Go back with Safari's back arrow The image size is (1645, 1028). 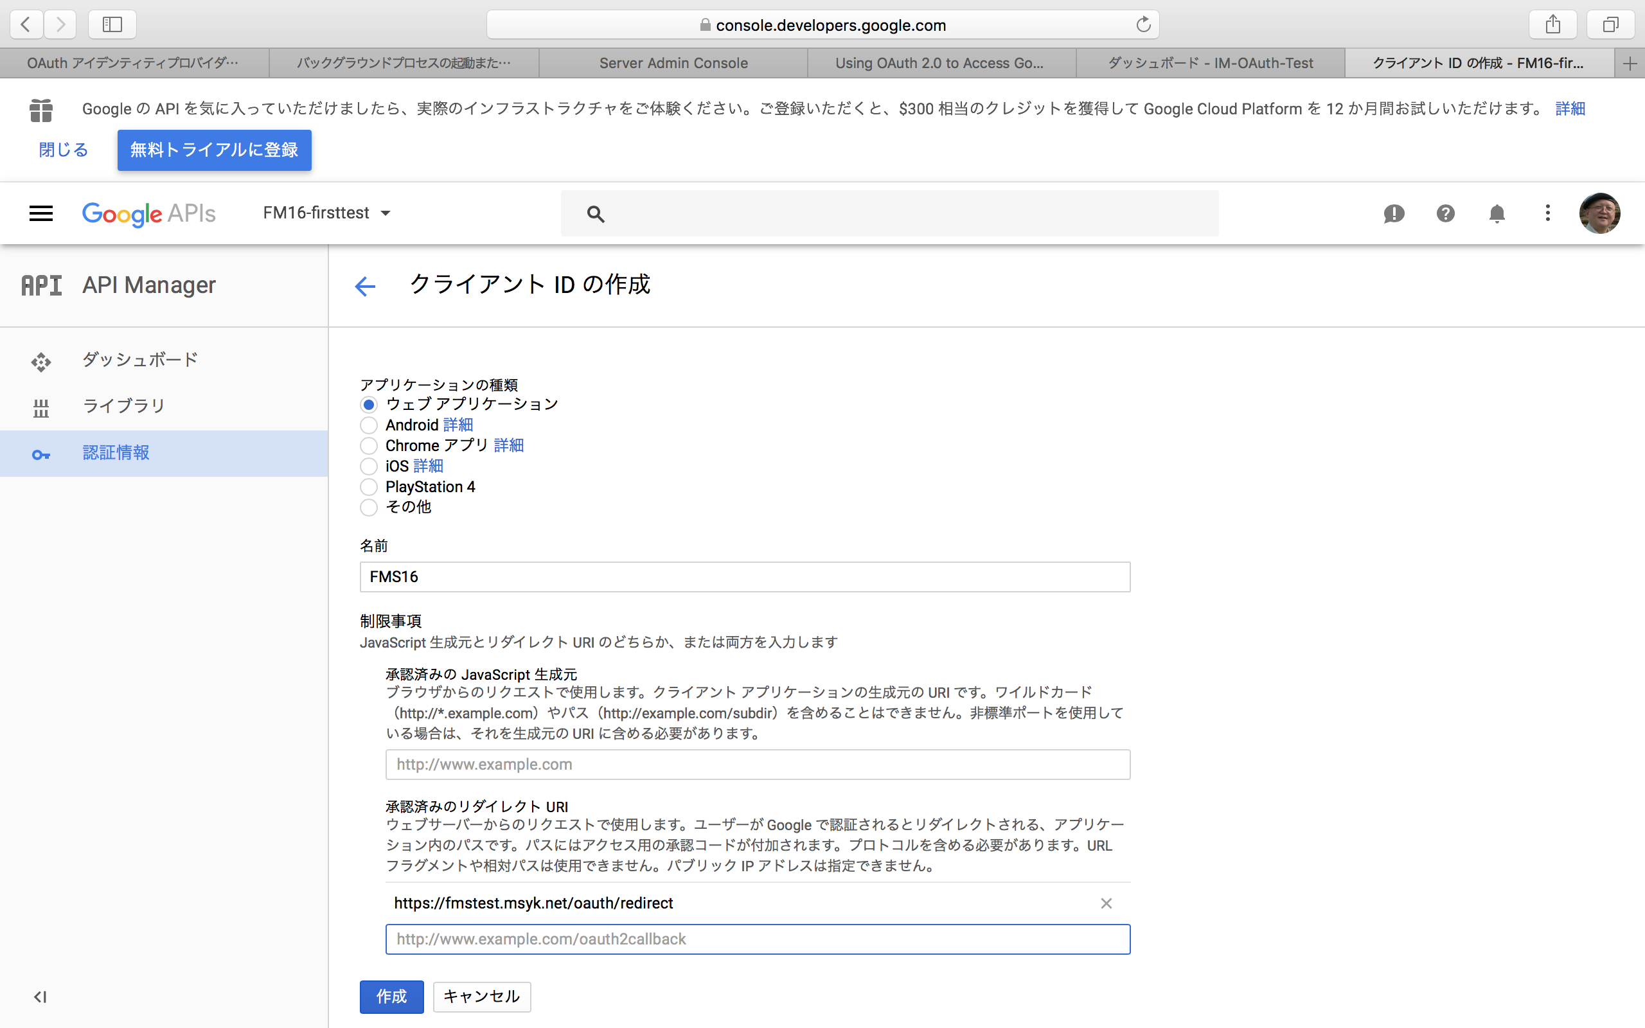(x=26, y=24)
